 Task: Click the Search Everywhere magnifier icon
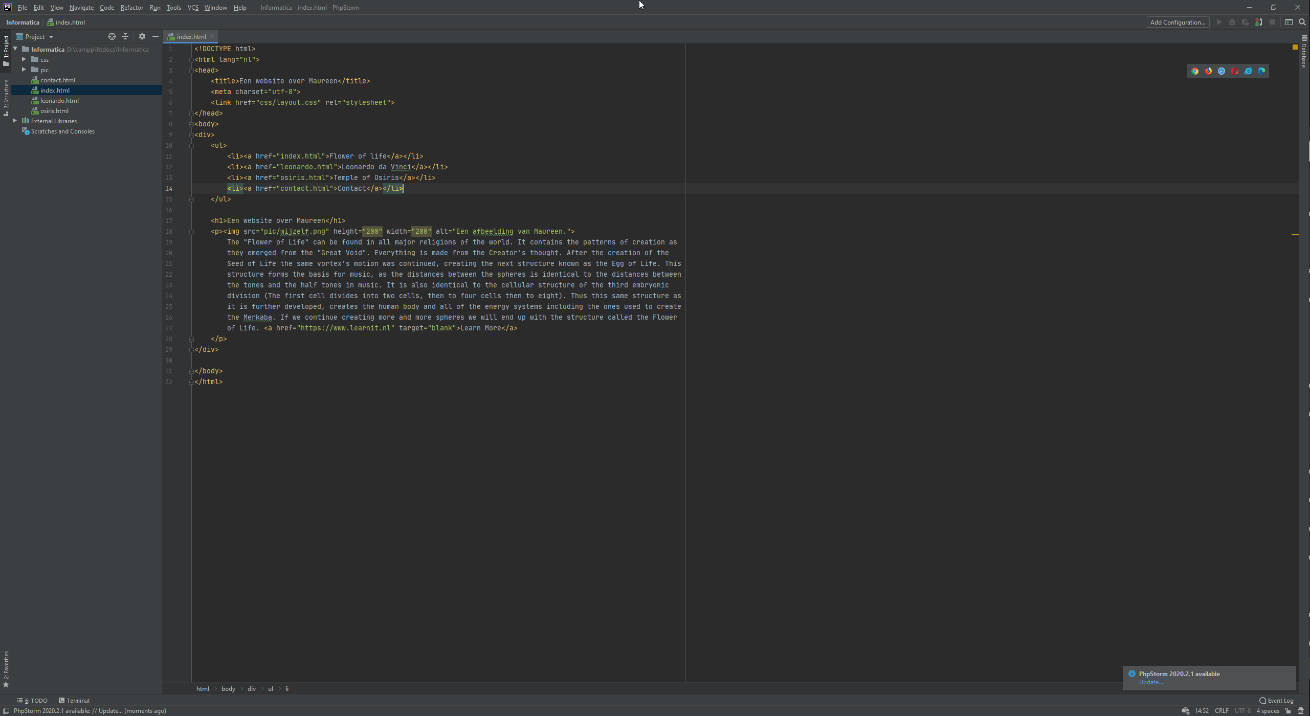(x=1302, y=22)
